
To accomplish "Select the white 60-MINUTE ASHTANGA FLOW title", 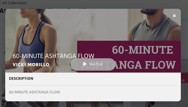I will (x=53, y=56).
